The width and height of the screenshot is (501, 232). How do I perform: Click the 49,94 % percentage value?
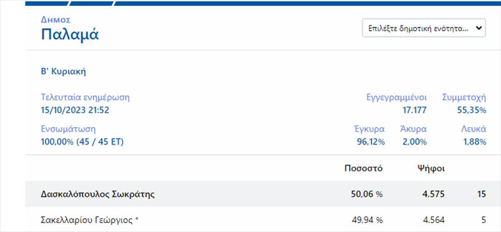coord(366,220)
